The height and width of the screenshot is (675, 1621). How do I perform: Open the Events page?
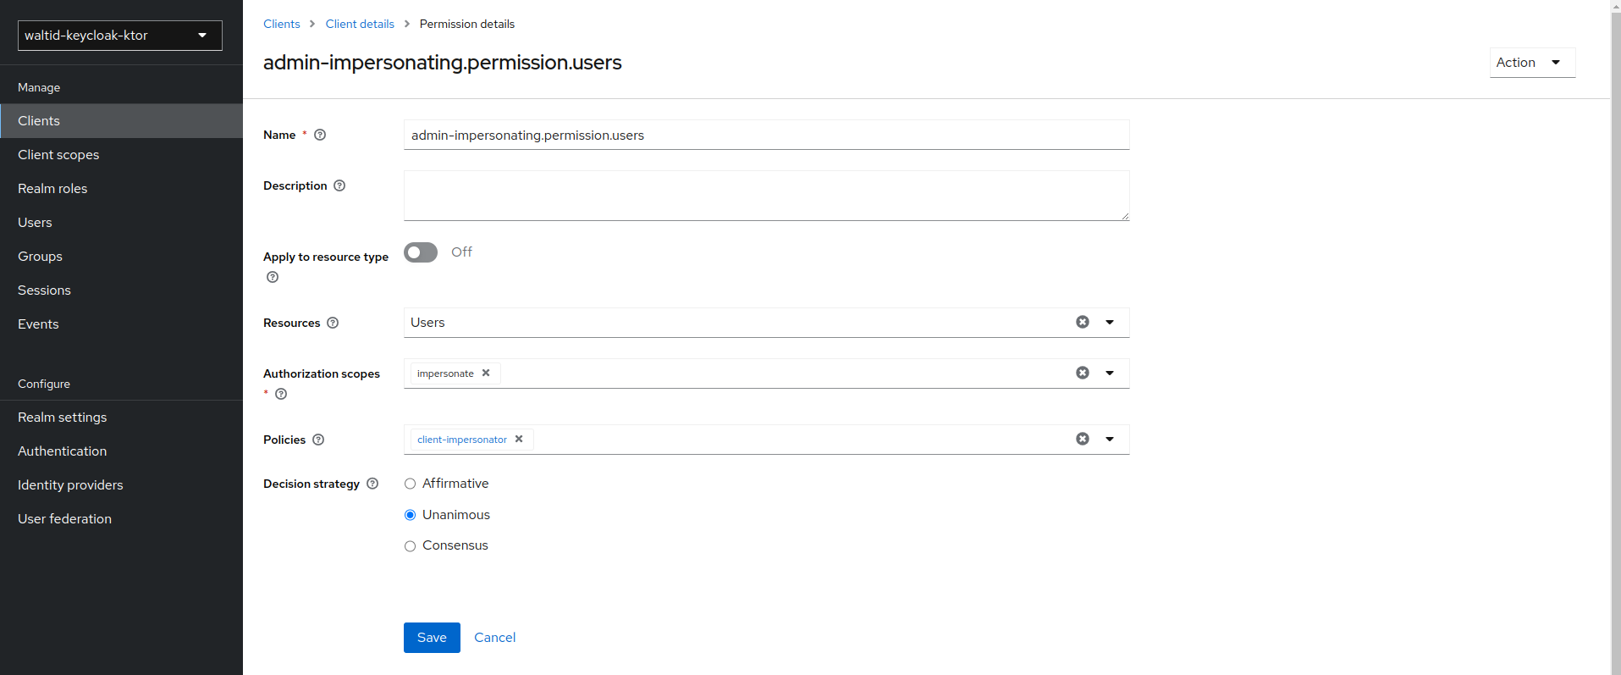point(121,324)
